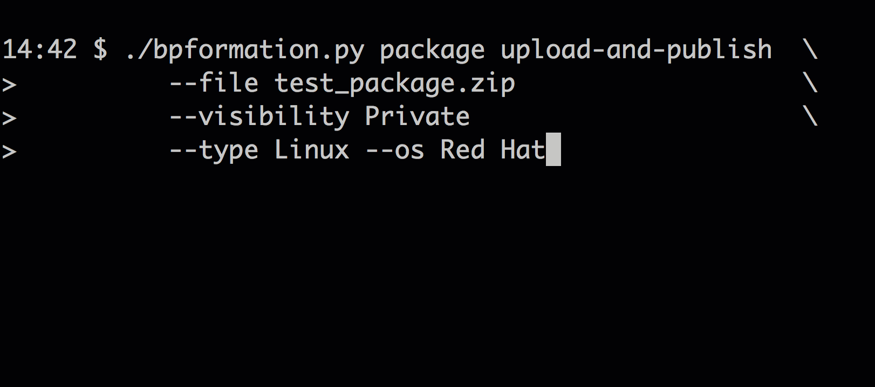Screen dimensions: 875x387
Task: Click the block cursor after Hat
Action: pyautogui.click(x=553, y=149)
